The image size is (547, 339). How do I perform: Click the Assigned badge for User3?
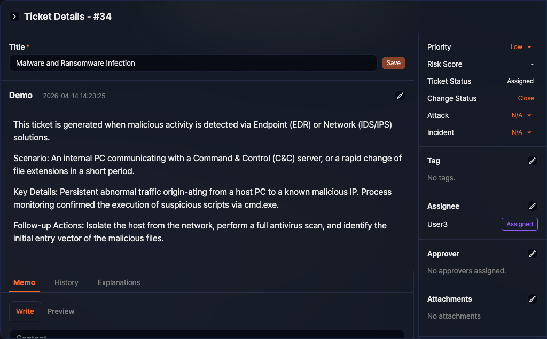coord(519,224)
